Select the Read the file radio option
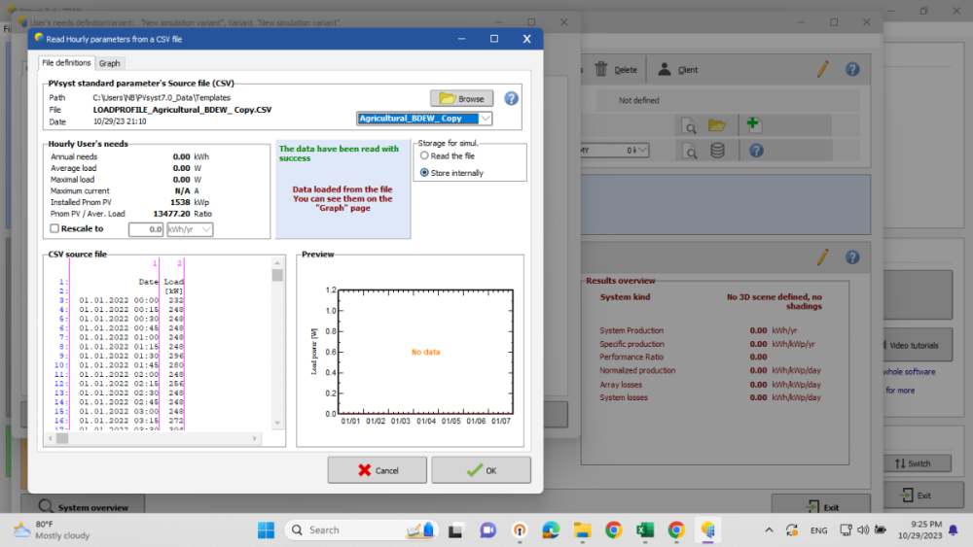 point(424,155)
